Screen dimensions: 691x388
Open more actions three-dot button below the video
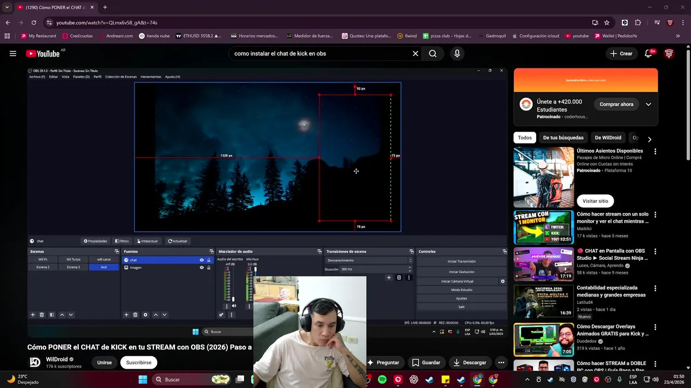click(x=501, y=363)
